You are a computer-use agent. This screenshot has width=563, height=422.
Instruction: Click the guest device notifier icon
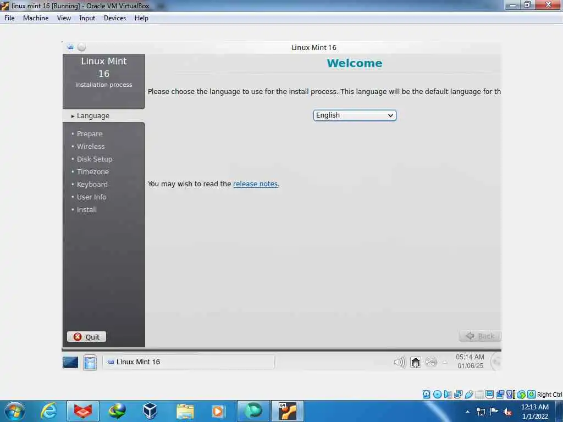point(431,362)
